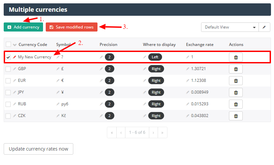Image resolution: width=274 pixels, height=165 pixels.
Task: Click the My New Currency name cell
Action: (x=35, y=57)
